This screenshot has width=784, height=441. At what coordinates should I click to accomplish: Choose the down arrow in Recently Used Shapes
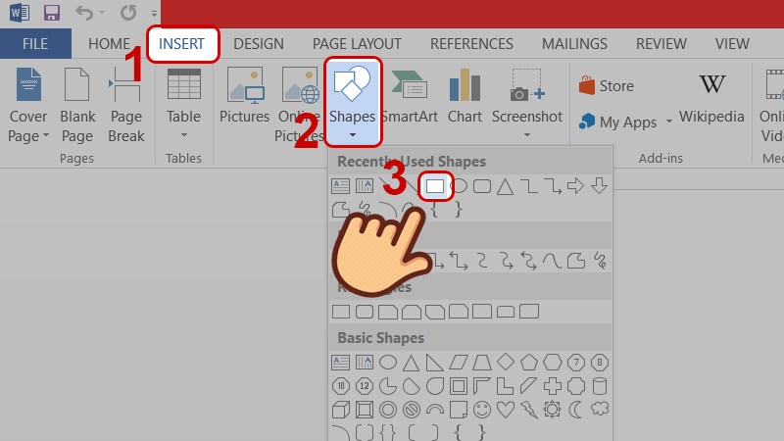tap(600, 185)
